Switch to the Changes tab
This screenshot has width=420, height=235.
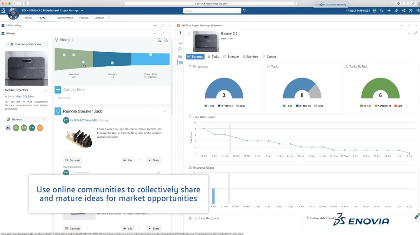pos(99,18)
